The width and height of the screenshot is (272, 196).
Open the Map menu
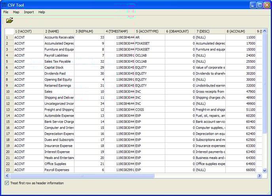tap(16, 12)
